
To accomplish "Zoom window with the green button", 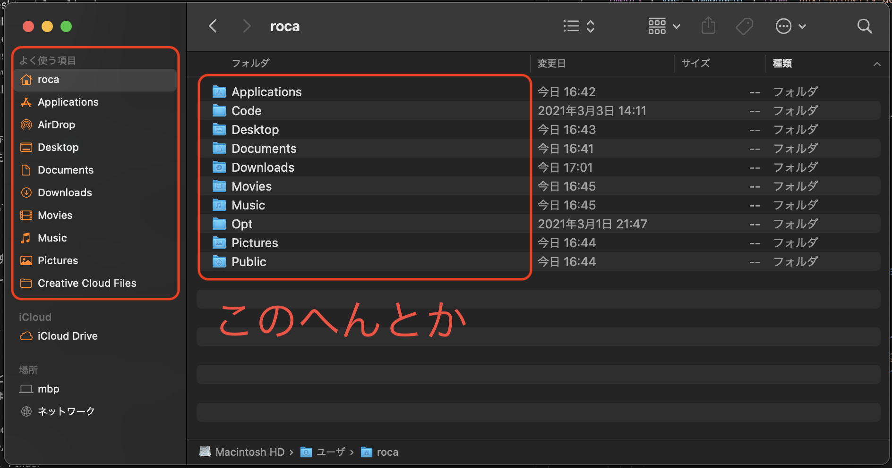I will pos(66,26).
